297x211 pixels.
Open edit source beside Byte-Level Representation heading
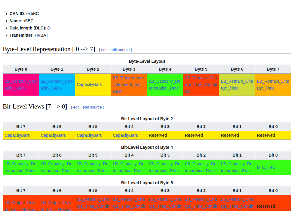(120, 50)
